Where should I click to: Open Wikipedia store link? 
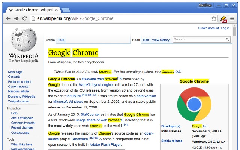[18, 101]
